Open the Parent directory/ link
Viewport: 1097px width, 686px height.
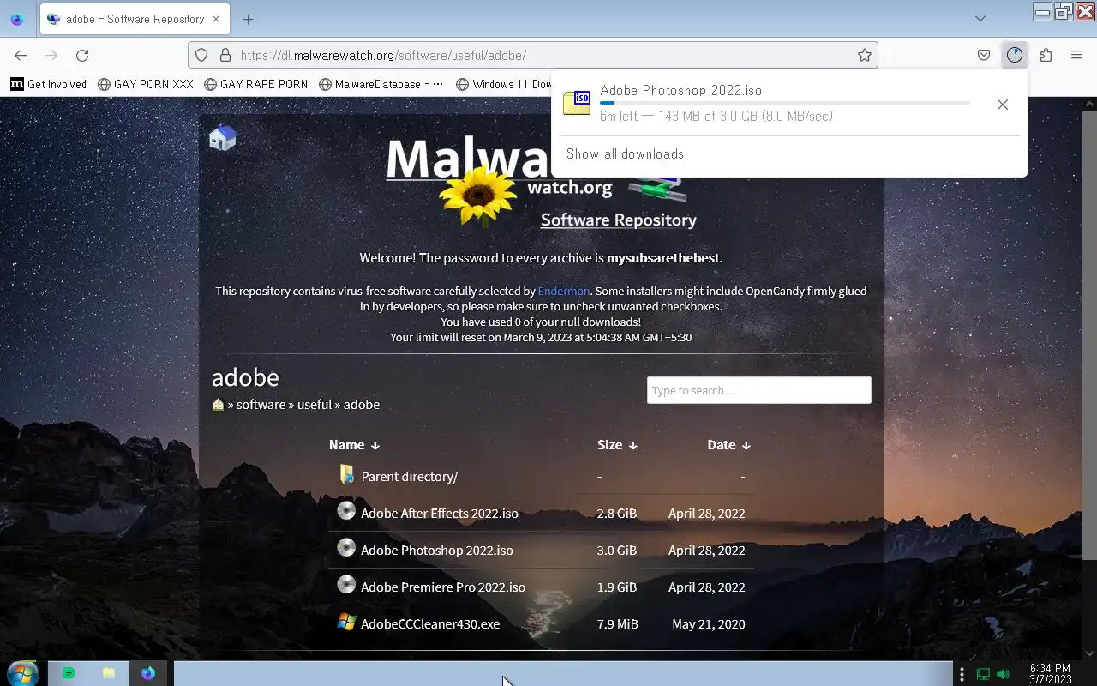409,477
